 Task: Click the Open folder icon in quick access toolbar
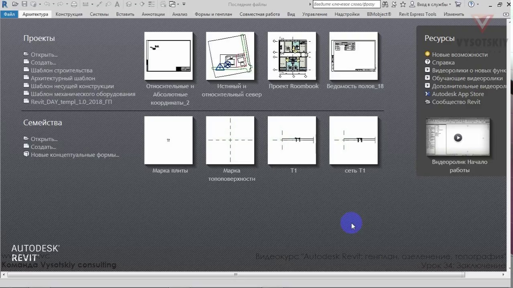(x=15, y=4)
